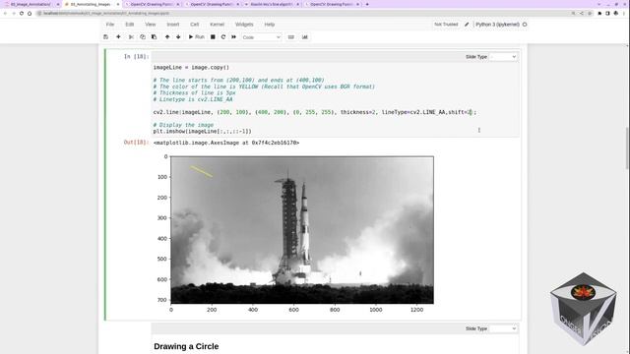Open the Insert menu

[x=173, y=25]
